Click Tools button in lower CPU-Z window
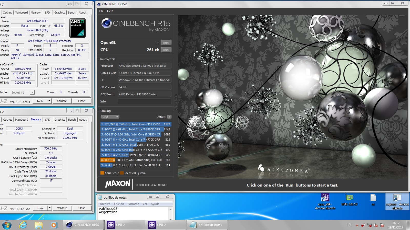Screen dimensions: 410x230 (40, 208)
